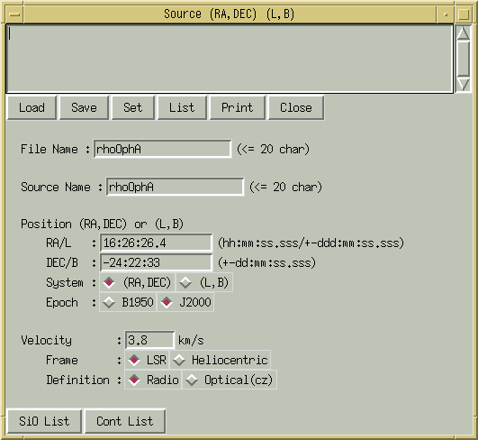478x440 pixels.
Task: Click the window title 'Source (RA,DEC) (L,B)'
Action: [x=230, y=14]
